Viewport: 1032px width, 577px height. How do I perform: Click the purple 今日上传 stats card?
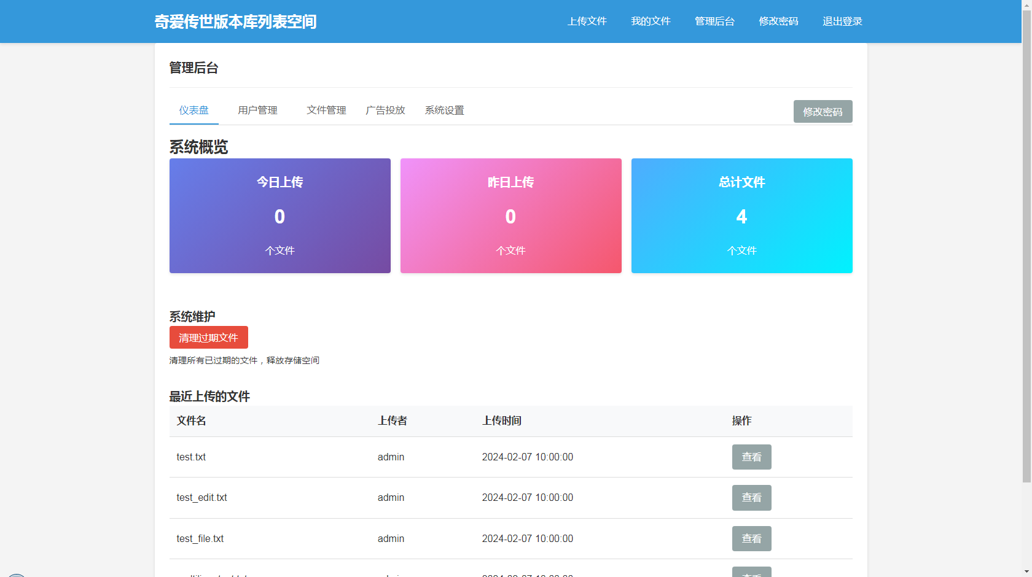pyautogui.click(x=279, y=215)
